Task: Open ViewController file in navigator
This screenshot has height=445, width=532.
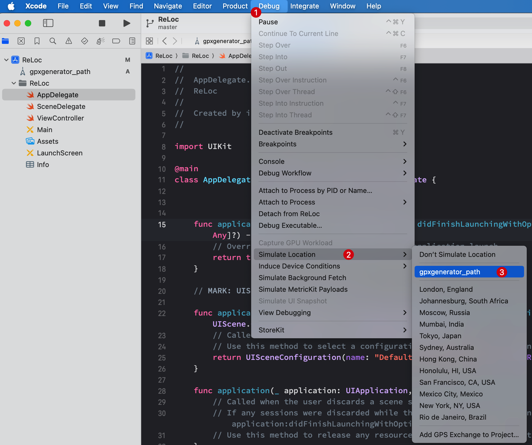Action: pyautogui.click(x=60, y=118)
